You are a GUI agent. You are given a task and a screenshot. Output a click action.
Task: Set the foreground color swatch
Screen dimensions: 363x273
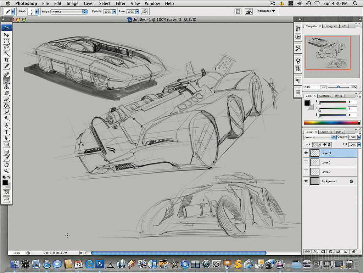click(x=5, y=183)
